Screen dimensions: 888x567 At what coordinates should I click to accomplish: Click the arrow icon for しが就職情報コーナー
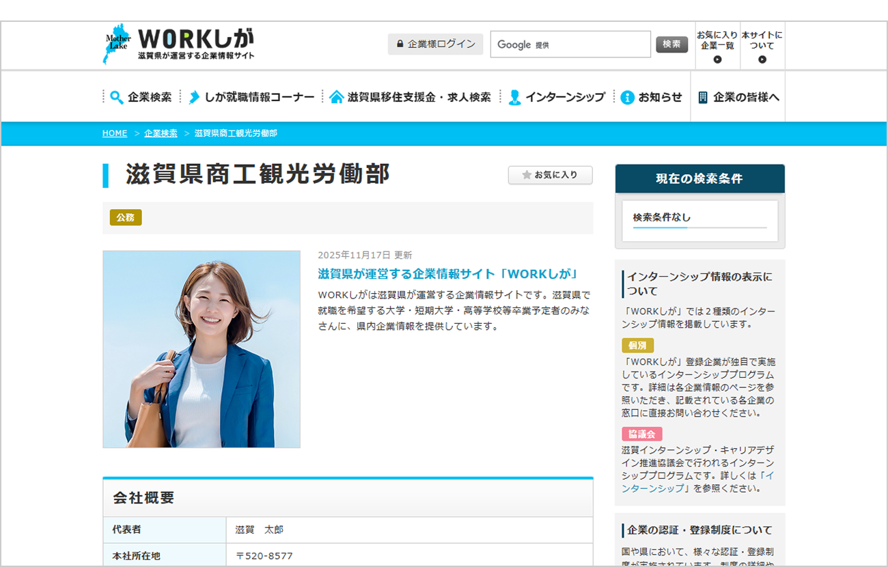point(195,97)
